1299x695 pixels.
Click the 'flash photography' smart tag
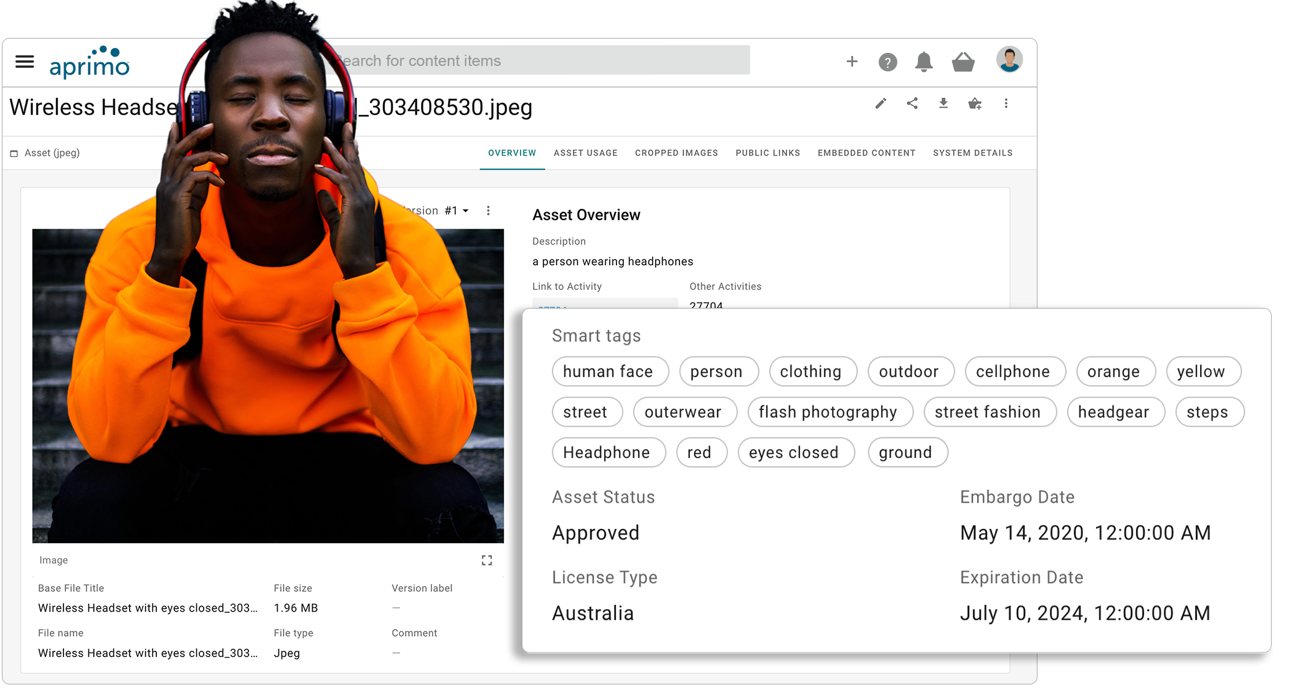click(829, 412)
